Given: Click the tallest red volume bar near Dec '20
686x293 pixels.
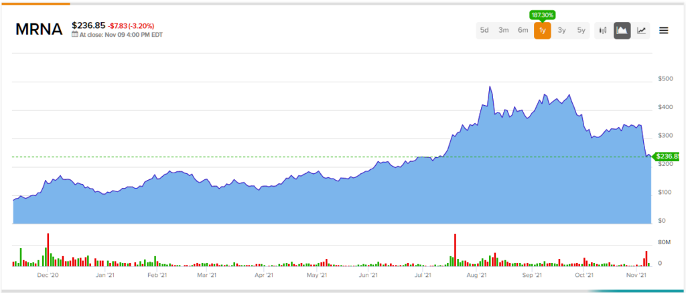Looking at the screenshot, I should (x=48, y=250).
